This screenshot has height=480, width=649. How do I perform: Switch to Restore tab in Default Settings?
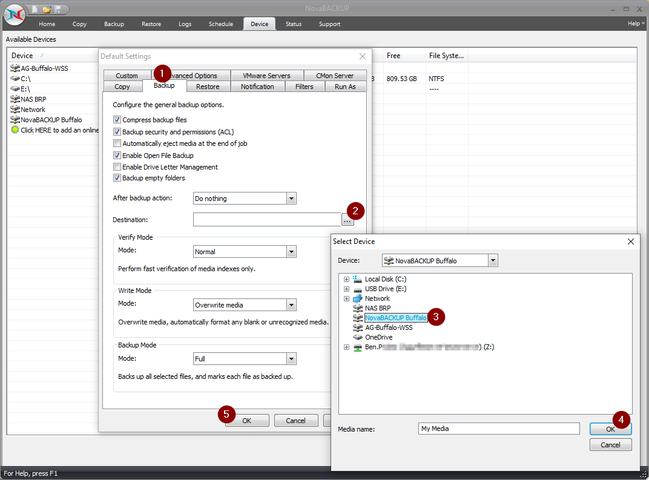coord(208,87)
